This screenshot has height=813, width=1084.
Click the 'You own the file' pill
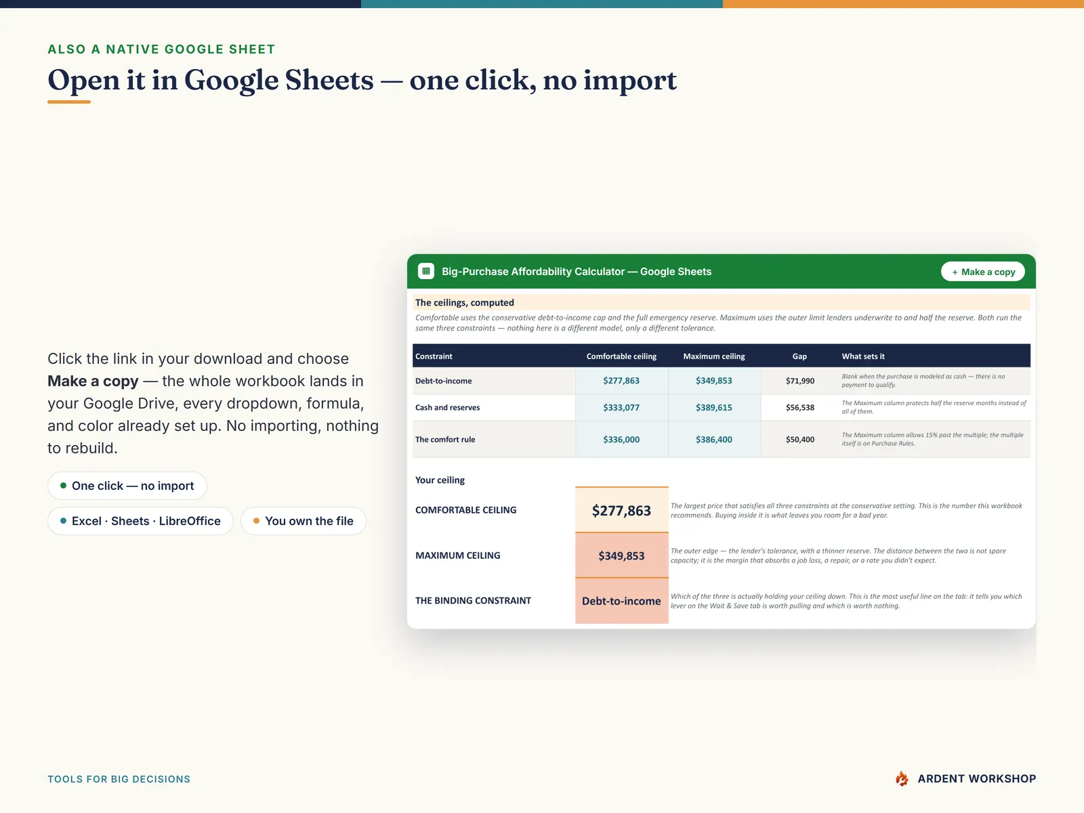point(304,521)
